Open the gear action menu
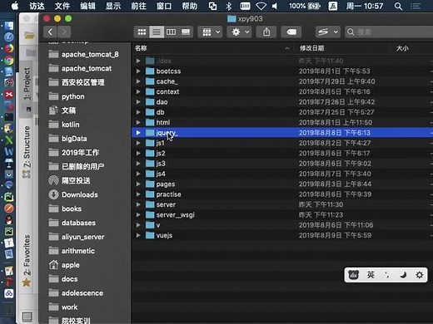This screenshot has width=433, height=324. point(239,32)
